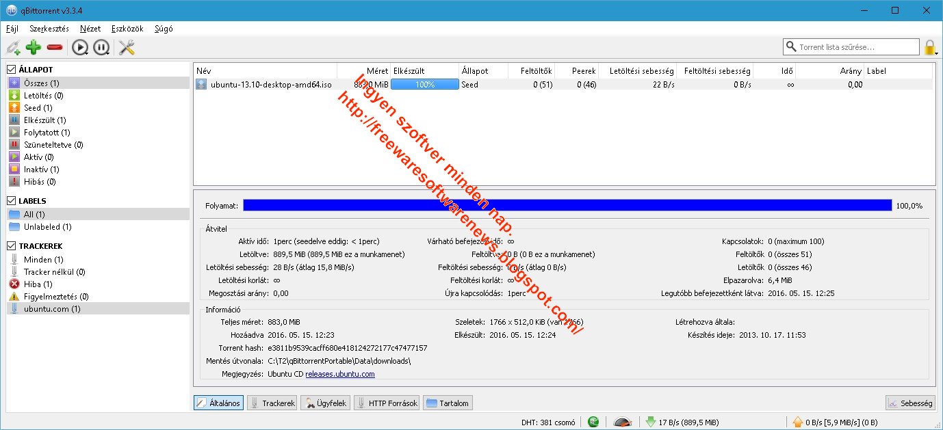Sort by the Peerek column header
This screenshot has width=943, height=430.
click(x=576, y=71)
